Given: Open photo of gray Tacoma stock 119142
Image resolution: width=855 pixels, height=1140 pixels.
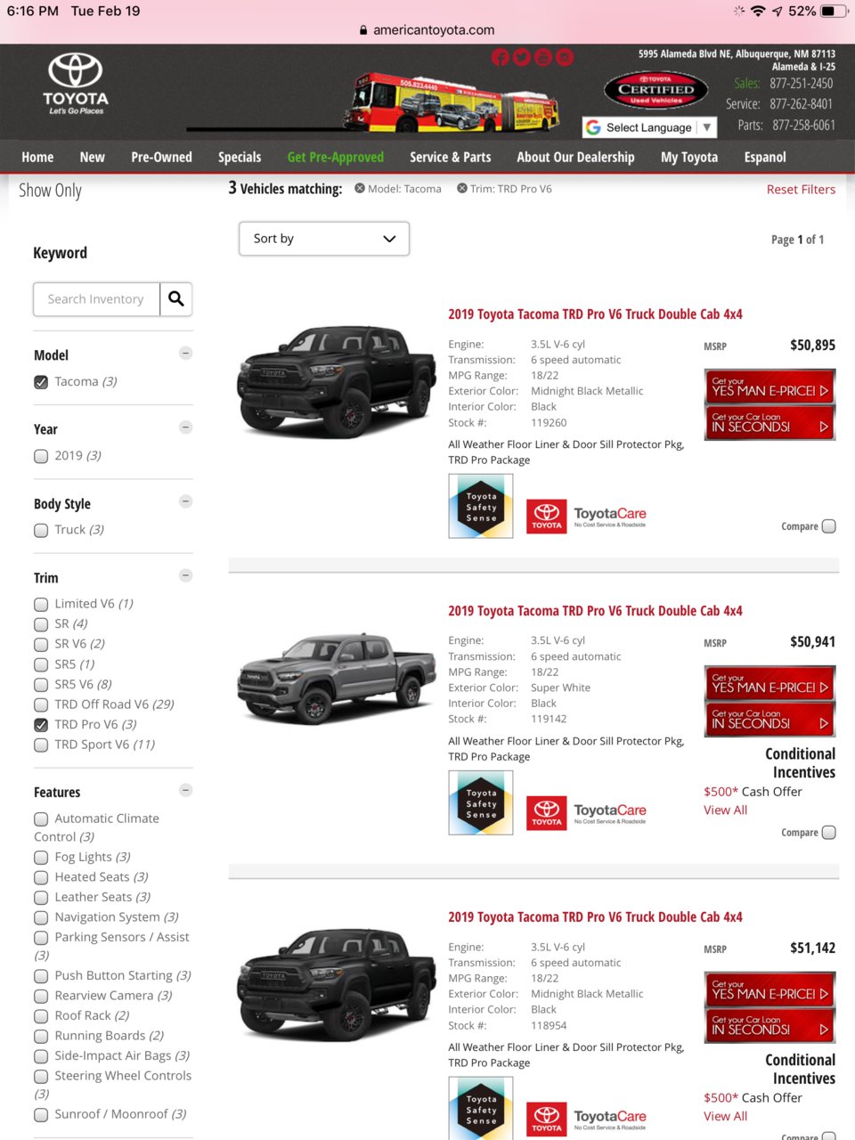Looking at the screenshot, I should tap(336, 679).
